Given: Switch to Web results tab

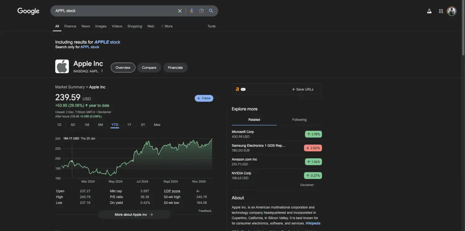Looking at the screenshot, I should tap(151, 26).
